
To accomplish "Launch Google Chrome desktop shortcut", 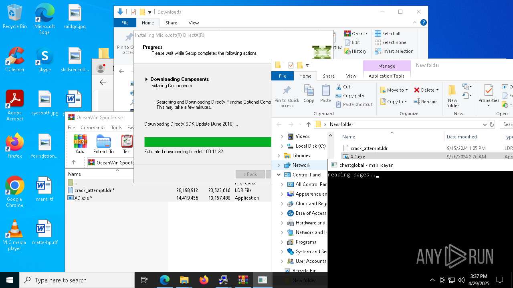I will coord(15,192).
